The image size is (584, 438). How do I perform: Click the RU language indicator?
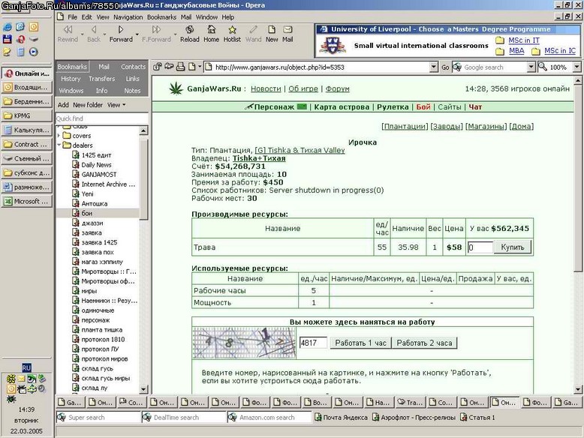pyautogui.click(x=26, y=367)
